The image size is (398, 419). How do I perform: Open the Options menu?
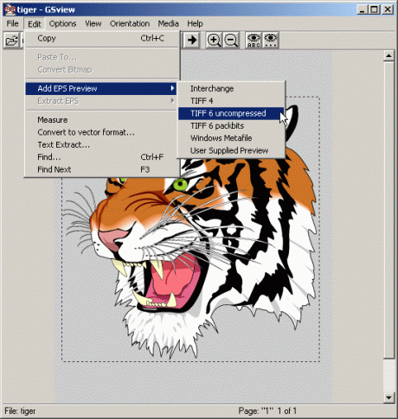coord(62,23)
